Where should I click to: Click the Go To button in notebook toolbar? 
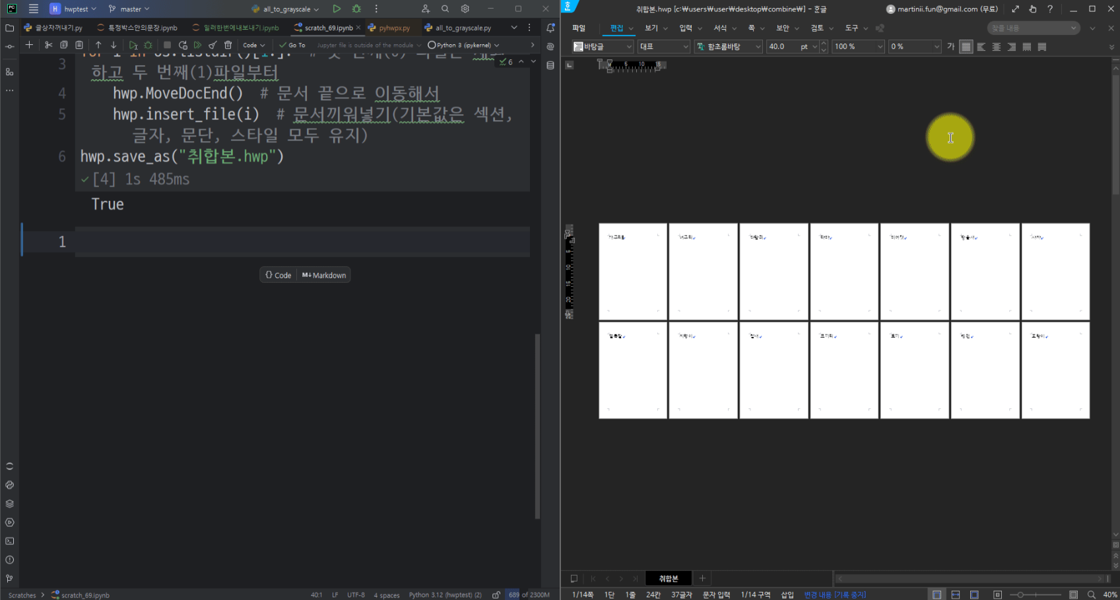click(x=292, y=45)
